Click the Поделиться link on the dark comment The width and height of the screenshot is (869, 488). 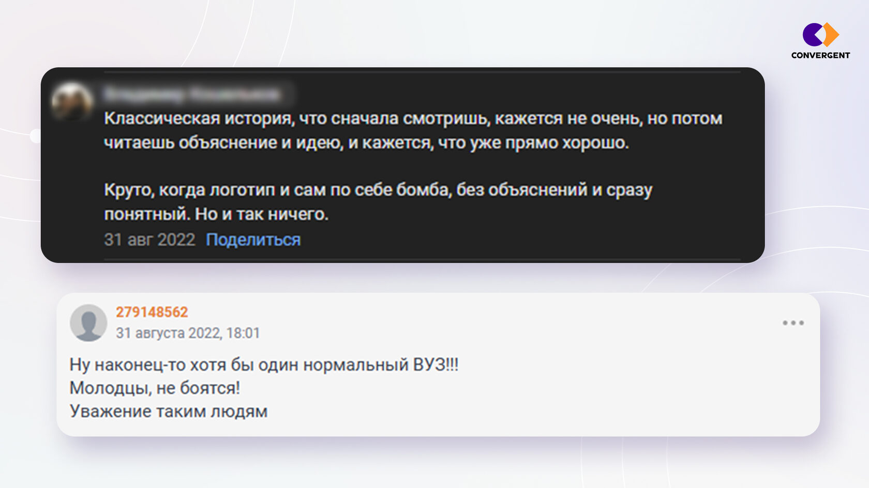pyautogui.click(x=253, y=239)
